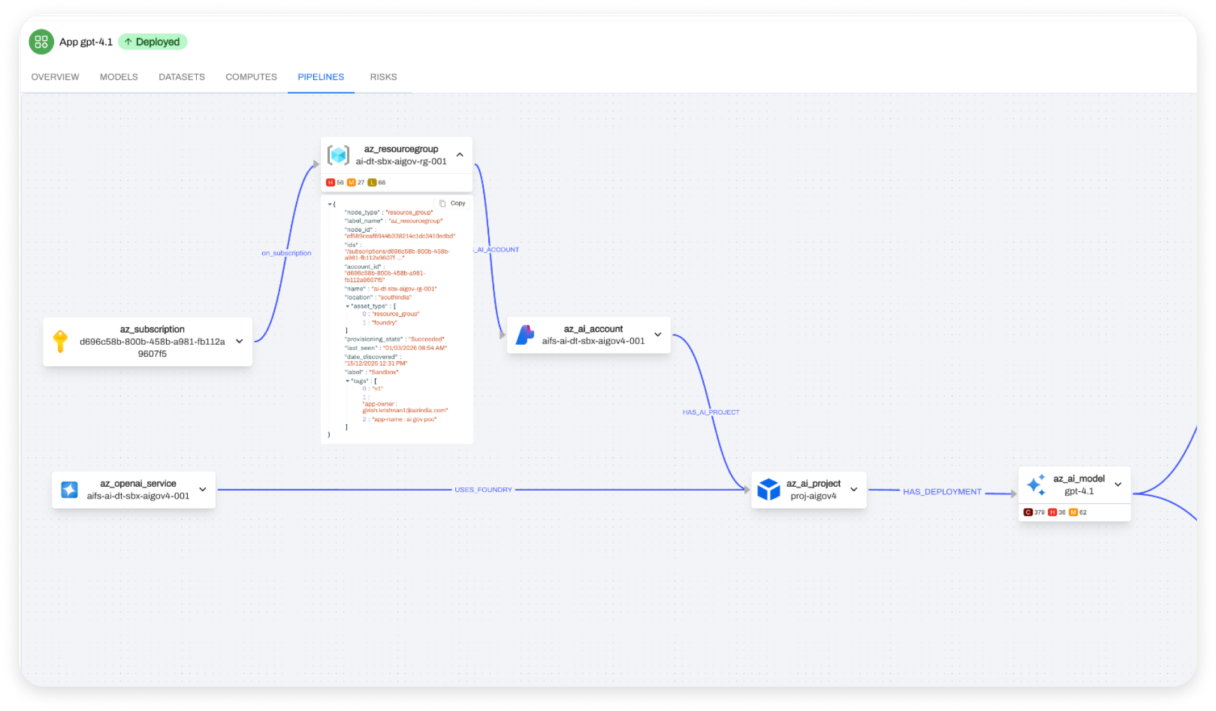The image size is (1216, 711).
Task: Click the gpt-4.1 label under az_ai_model
Action: [1079, 491]
